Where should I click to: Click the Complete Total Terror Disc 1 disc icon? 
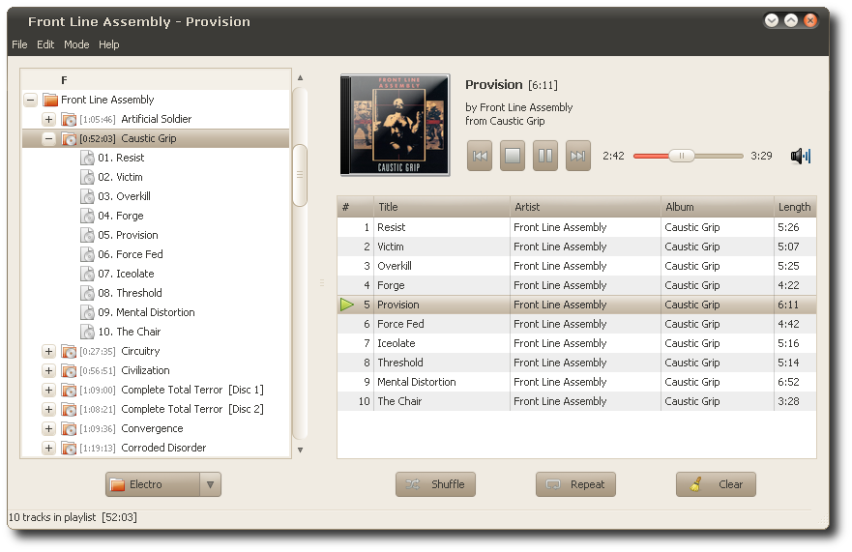pos(69,391)
